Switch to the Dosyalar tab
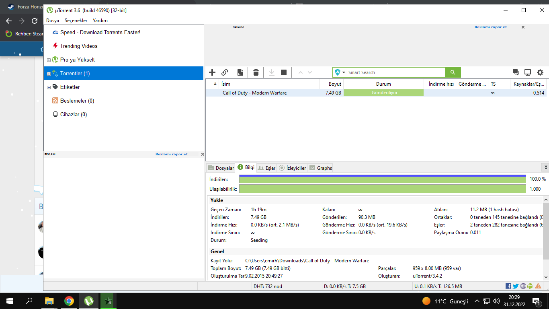Screen dimensions: 549x309 point(221,168)
